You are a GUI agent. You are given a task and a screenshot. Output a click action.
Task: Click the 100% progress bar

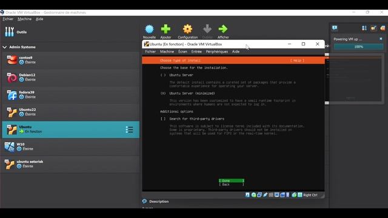pyautogui.click(x=358, y=47)
